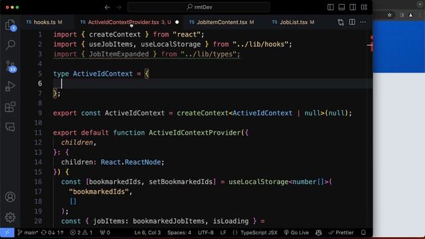Go back using the left arrow
Viewport: 425px width, 239px height.
coord(108,7)
